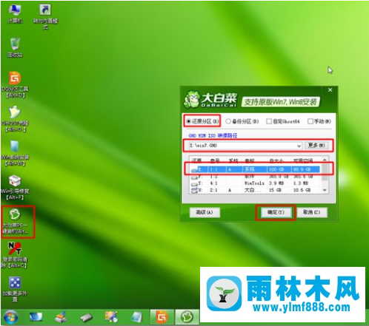Click the brush-and-stack taskbar icon

[61, 317]
